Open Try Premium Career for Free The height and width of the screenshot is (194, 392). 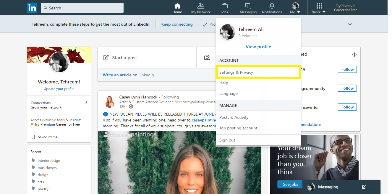345,8
